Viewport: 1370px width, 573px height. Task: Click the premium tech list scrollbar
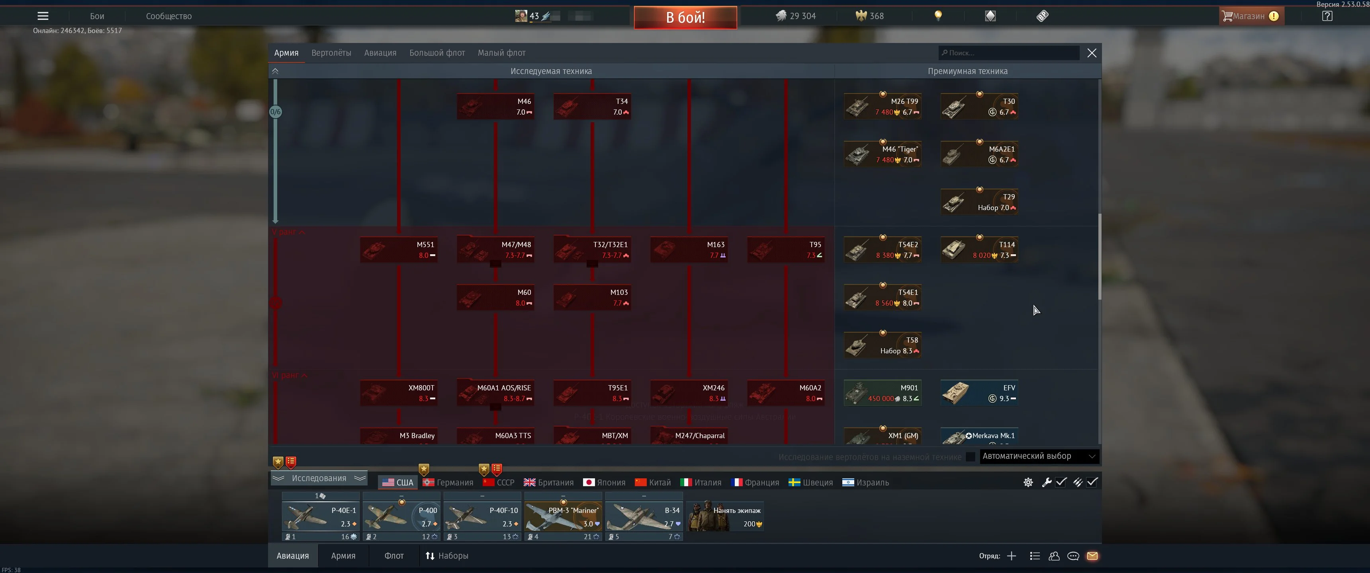1099,256
